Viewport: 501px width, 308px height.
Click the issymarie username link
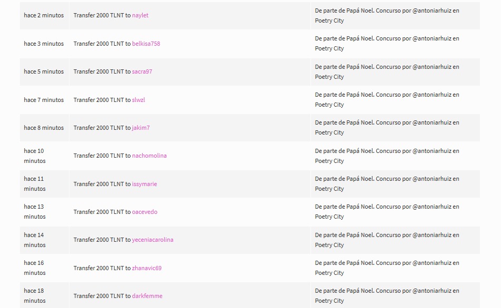[144, 184]
